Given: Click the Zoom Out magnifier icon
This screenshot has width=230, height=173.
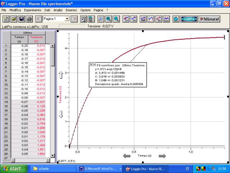Looking at the screenshot, I should click(116, 19).
